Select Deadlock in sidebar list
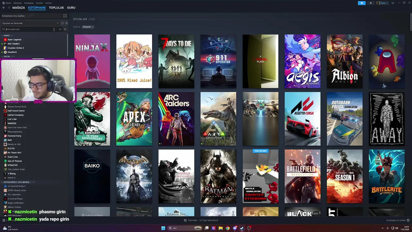Viewport: 412px width, 232px height. [12, 52]
